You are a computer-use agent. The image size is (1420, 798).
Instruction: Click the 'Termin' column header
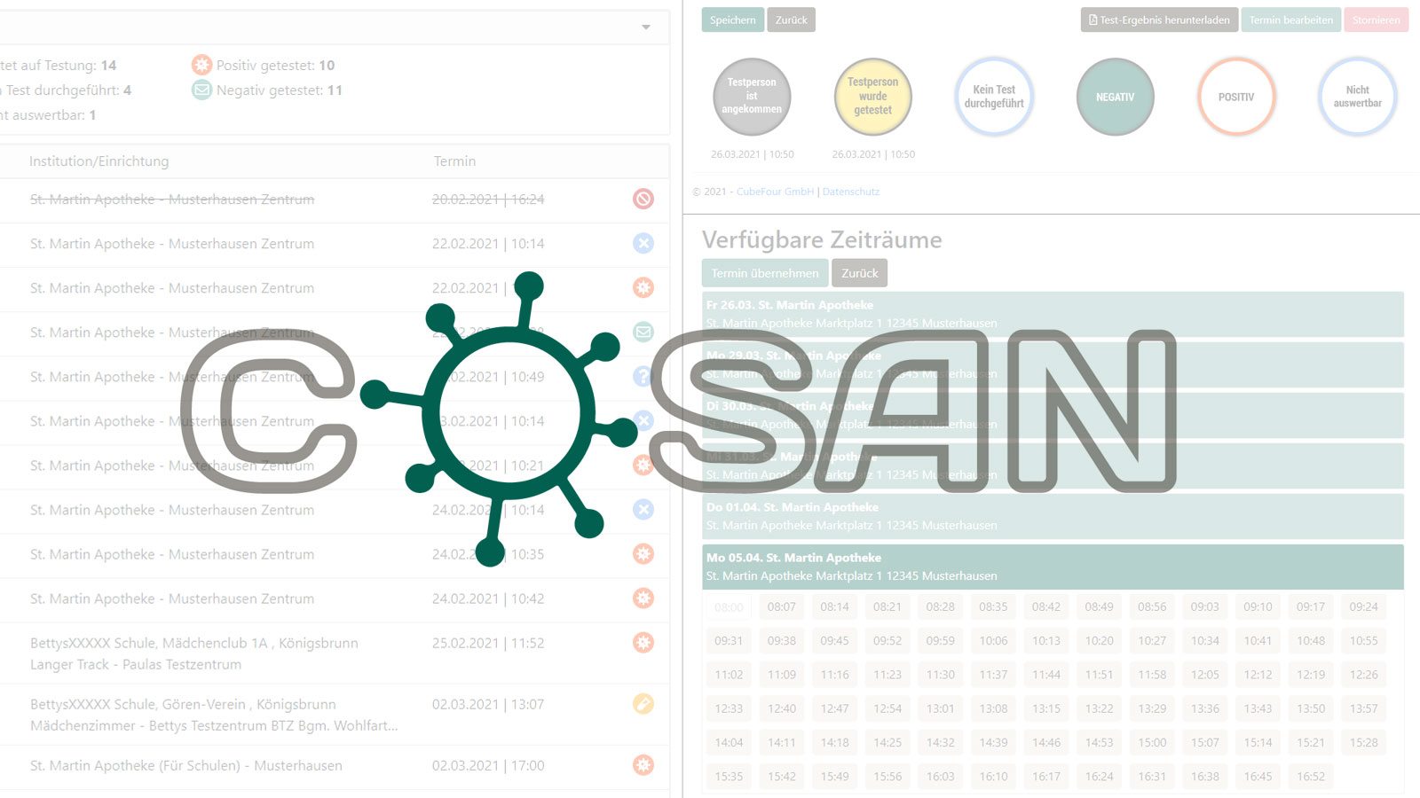pyautogui.click(x=454, y=160)
